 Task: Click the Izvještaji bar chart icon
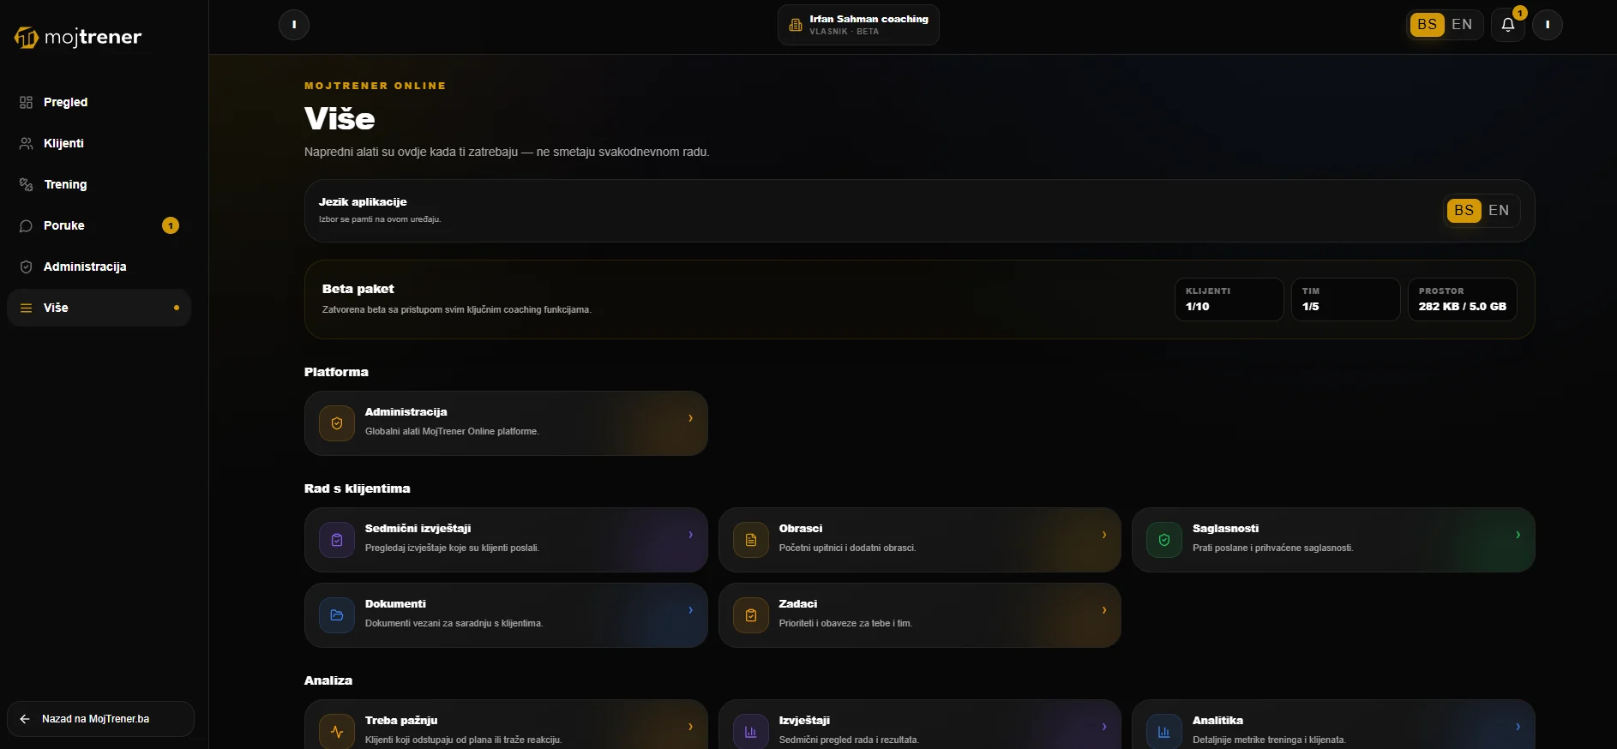[x=751, y=732]
